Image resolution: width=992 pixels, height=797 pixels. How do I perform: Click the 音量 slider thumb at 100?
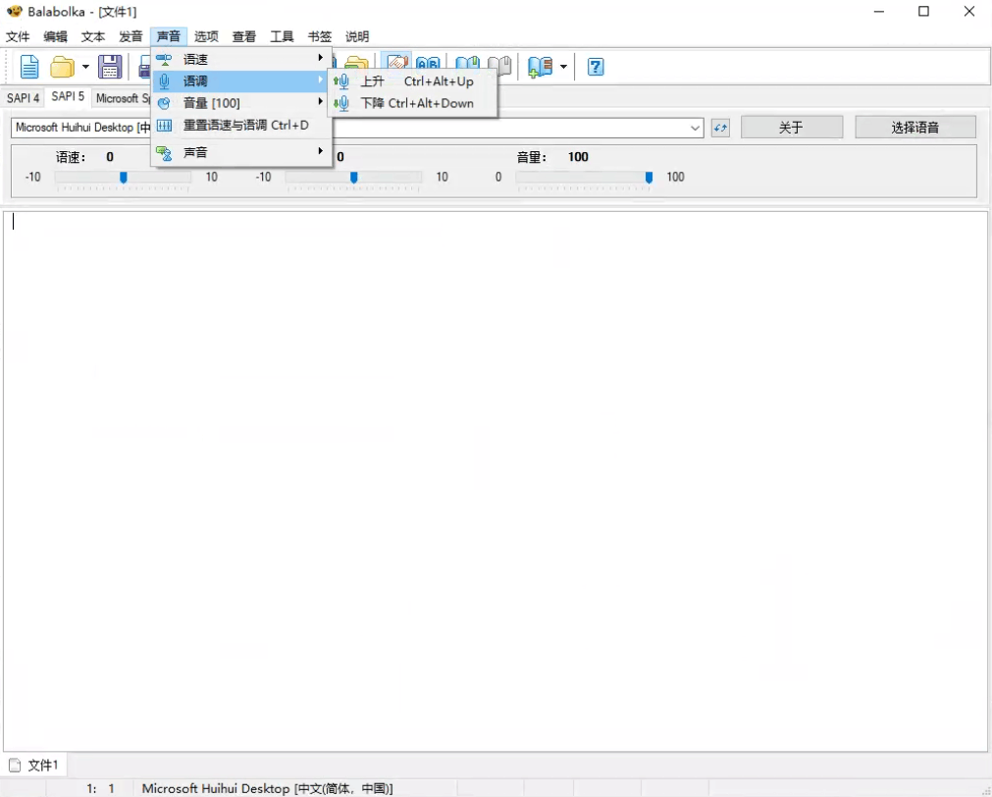click(x=649, y=178)
